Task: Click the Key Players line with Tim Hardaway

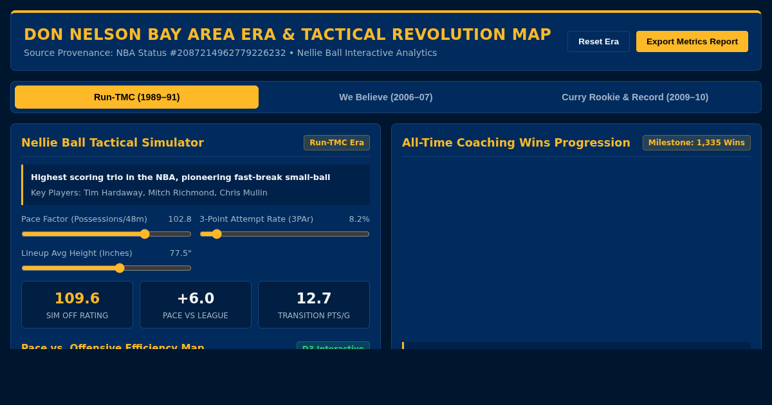Action: 149,193
